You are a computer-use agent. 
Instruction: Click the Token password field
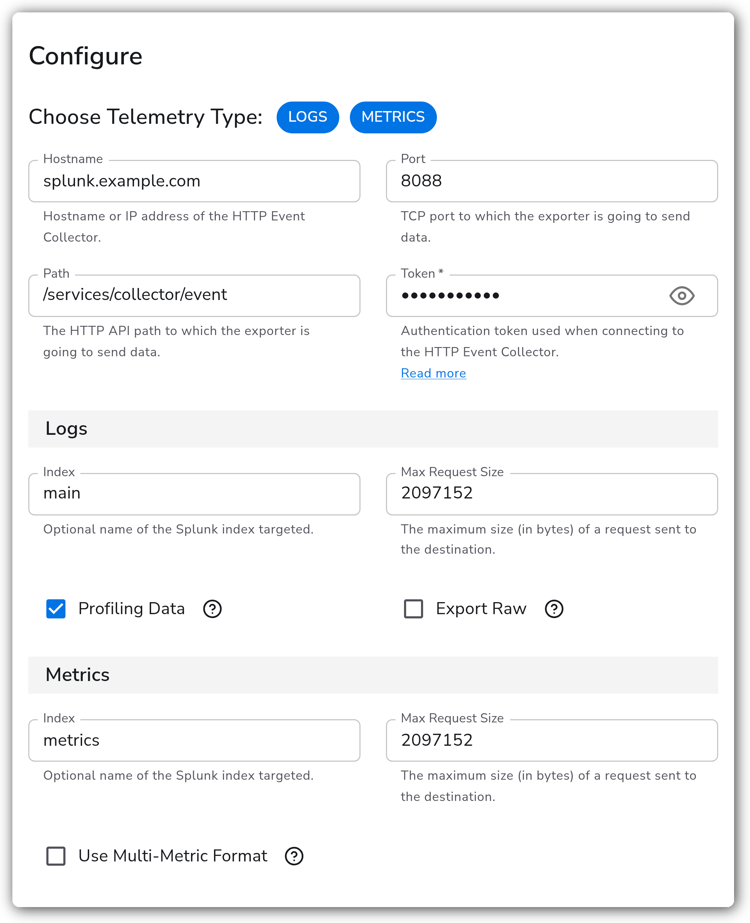click(x=552, y=295)
